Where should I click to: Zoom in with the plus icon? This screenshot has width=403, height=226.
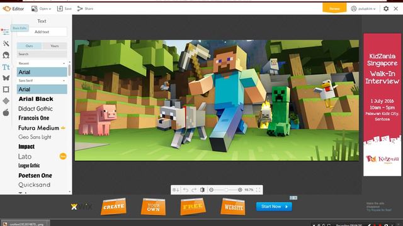point(240,190)
